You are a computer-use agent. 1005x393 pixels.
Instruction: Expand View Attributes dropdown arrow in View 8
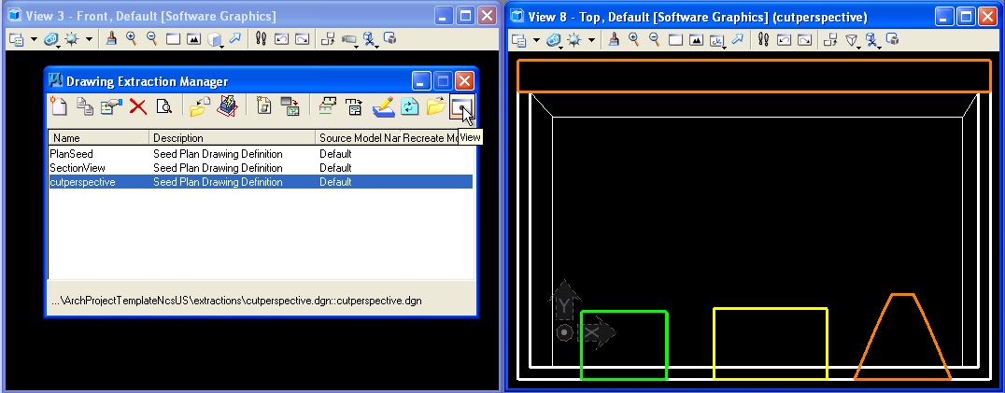pyautogui.click(x=536, y=41)
